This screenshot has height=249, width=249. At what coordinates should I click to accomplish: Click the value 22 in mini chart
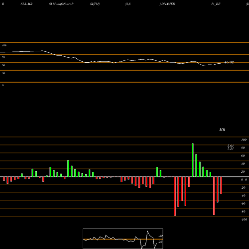click(x=160, y=242)
